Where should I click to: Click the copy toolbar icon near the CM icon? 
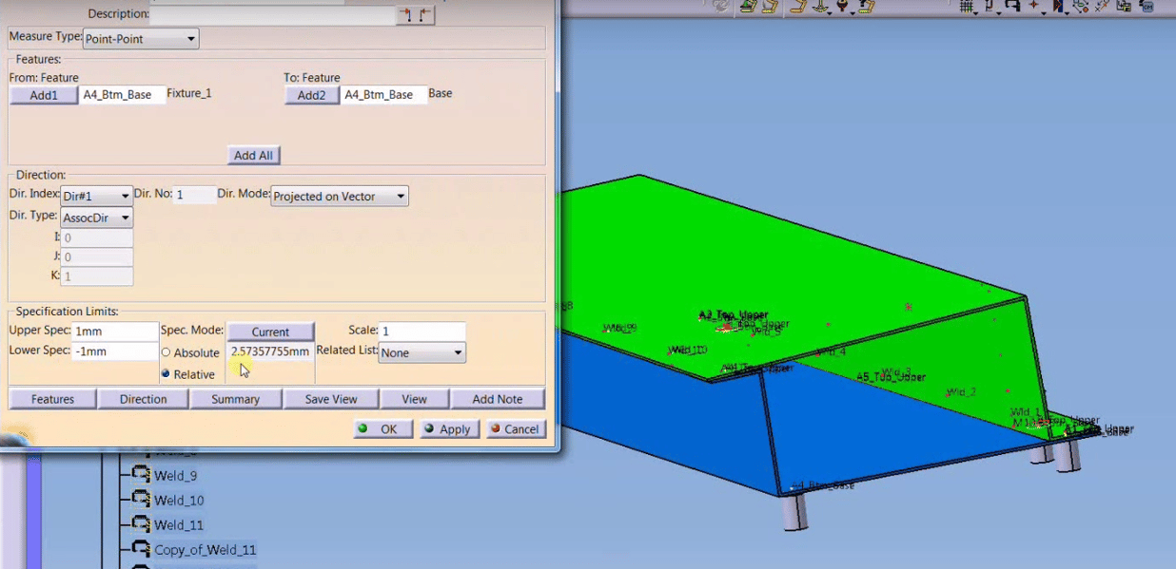pyautogui.click(x=1126, y=7)
